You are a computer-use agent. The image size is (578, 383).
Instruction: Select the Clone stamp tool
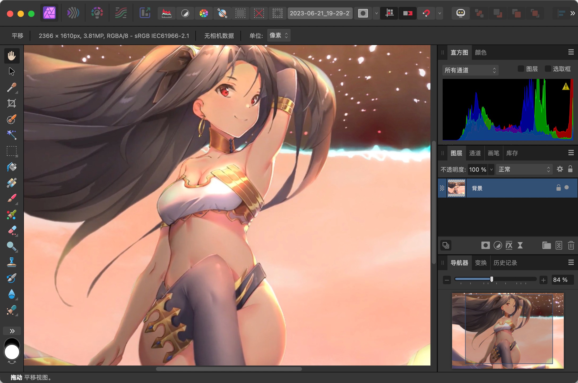12,262
